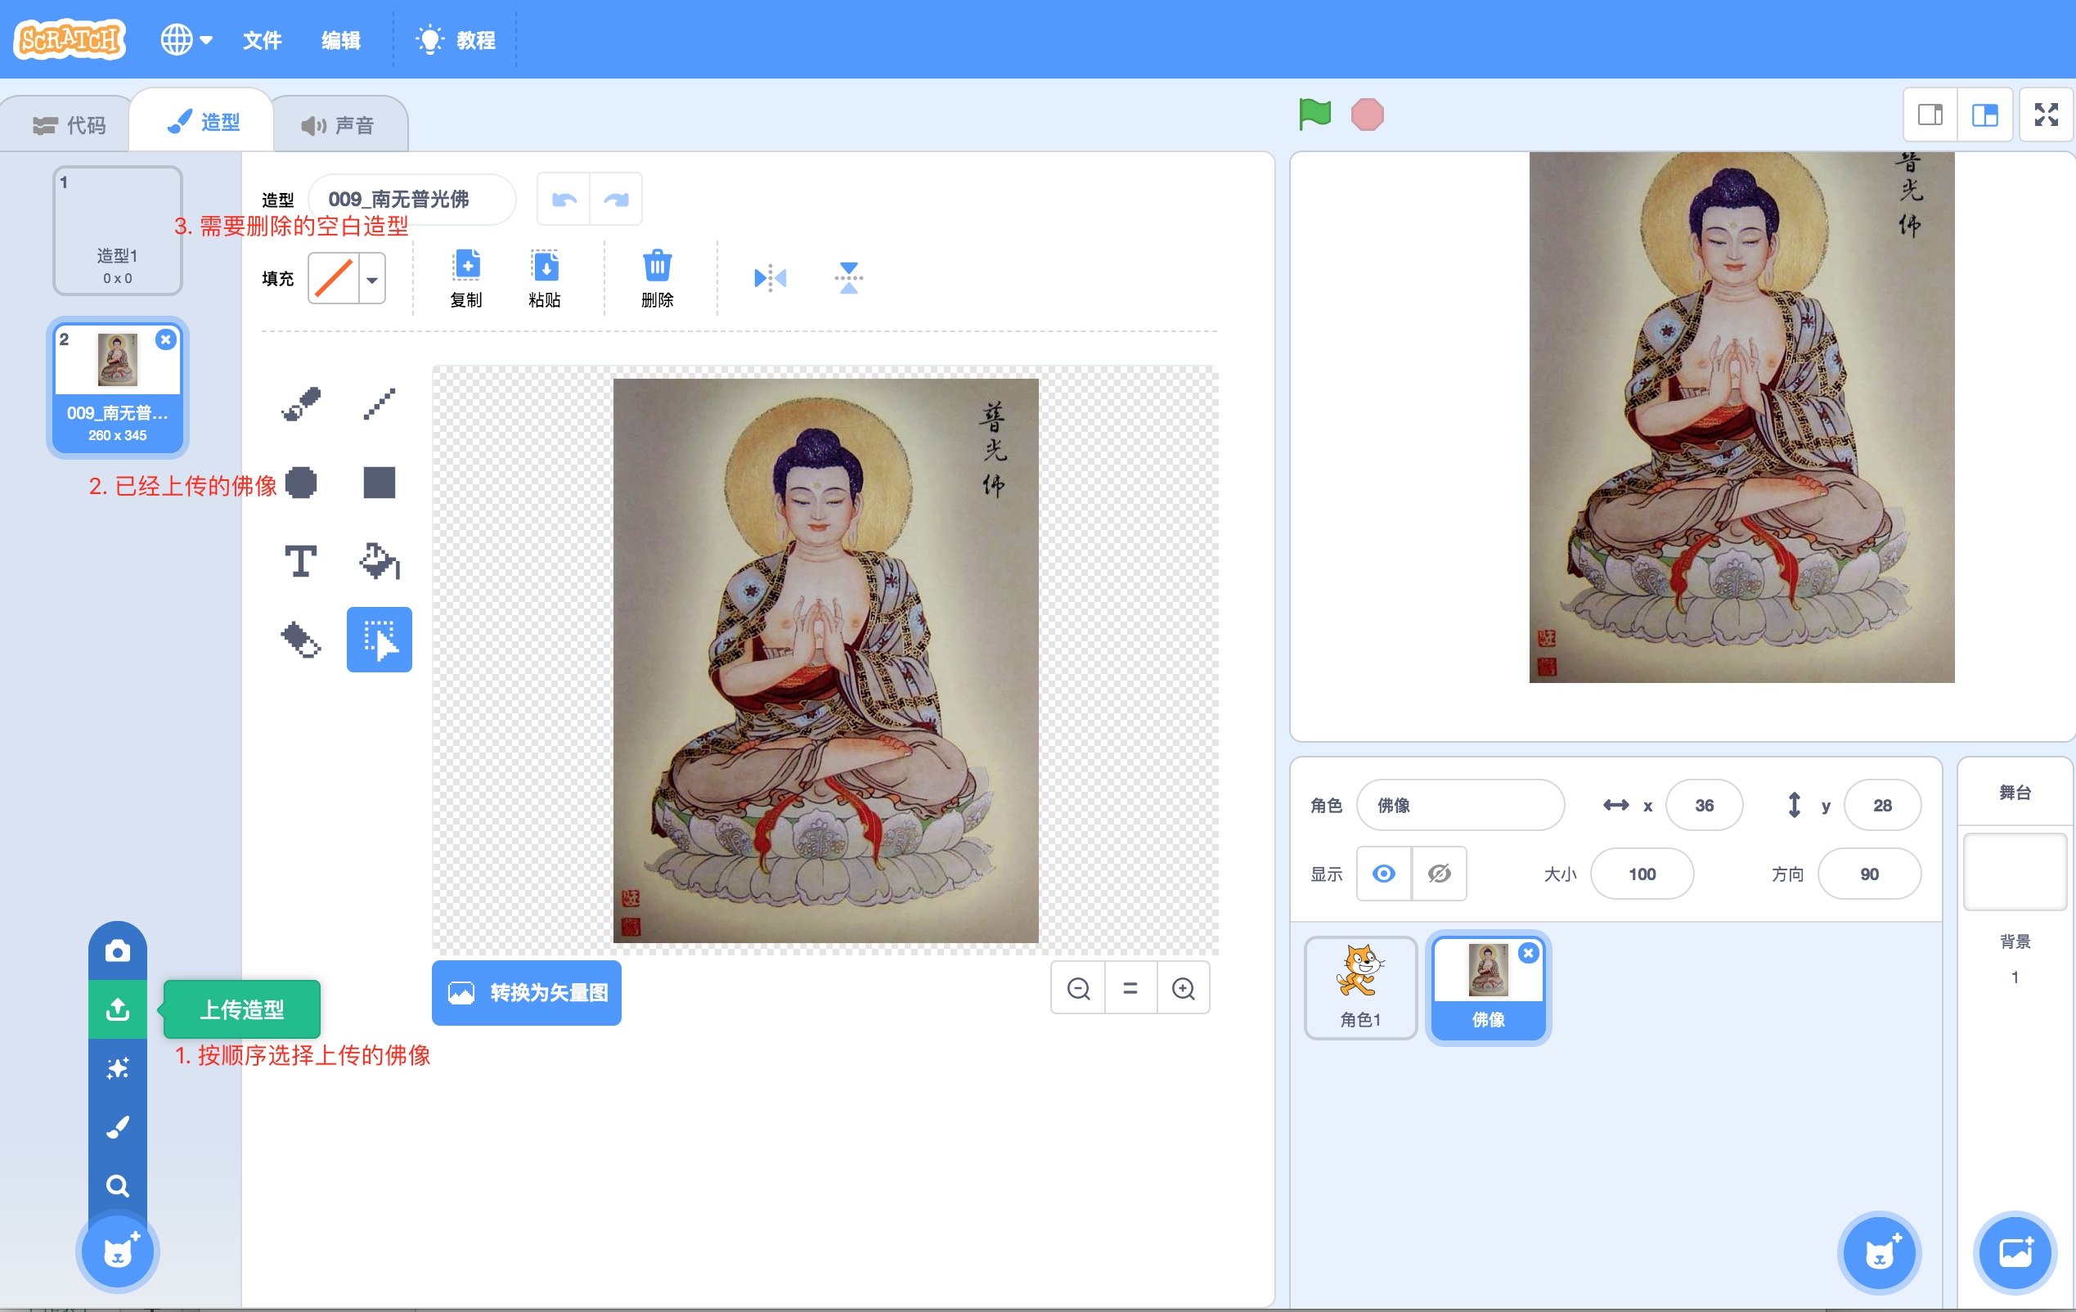
Task: Zoom out the costume canvas
Action: tap(1079, 988)
